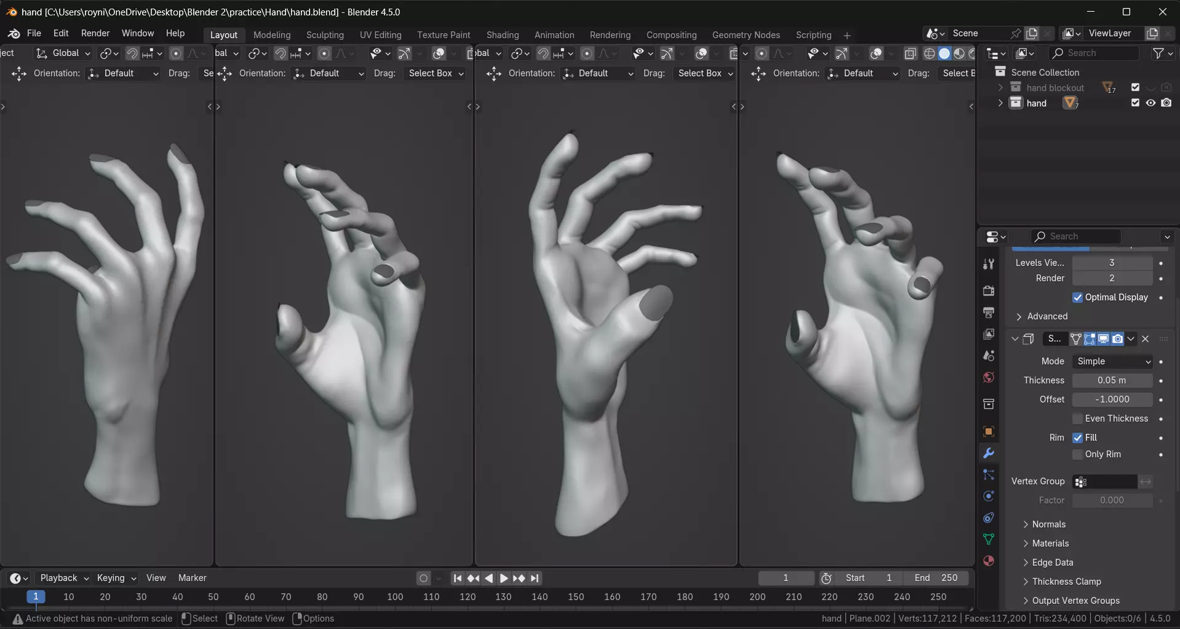Viewport: 1180px width, 629px height.
Task: Open the Modifiers wrench properties tab
Action: click(989, 454)
